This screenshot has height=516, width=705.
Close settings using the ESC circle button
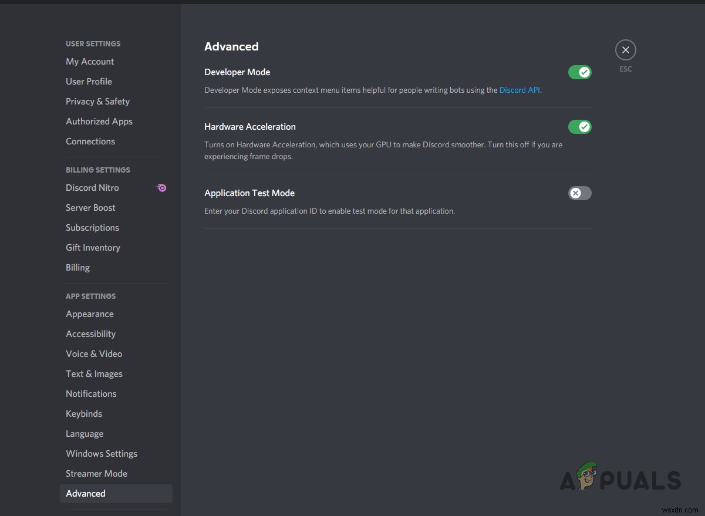click(x=625, y=49)
